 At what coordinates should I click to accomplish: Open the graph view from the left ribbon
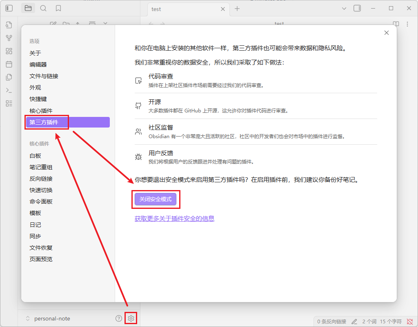tap(9, 38)
